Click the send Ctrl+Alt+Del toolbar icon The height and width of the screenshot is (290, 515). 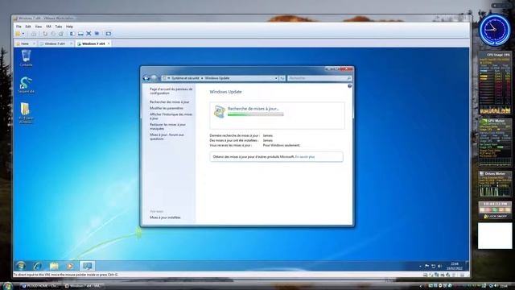pos(34,34)
